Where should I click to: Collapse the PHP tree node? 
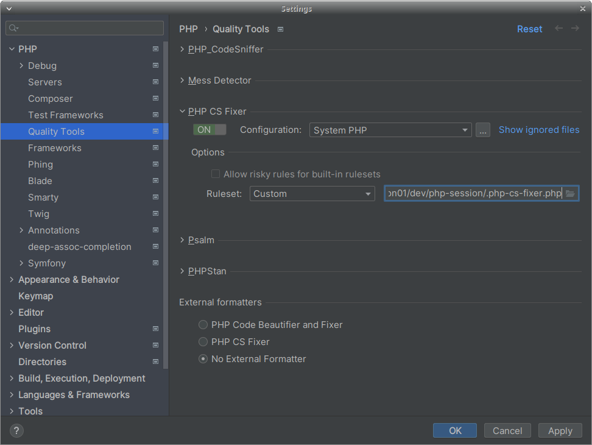pos(12,49)
